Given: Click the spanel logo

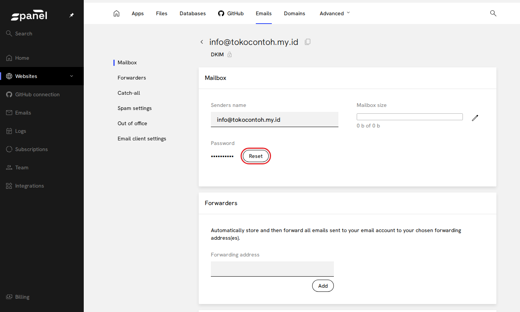Looking at the screenshot, I should coord(29,16).
